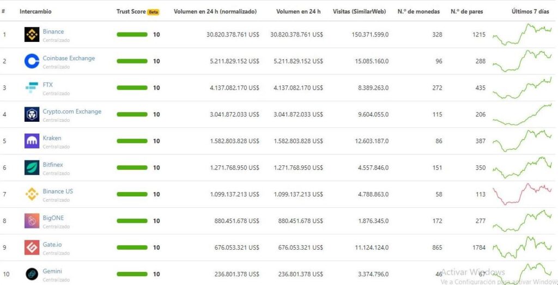Click Binance trust score green bar

[x=132, y=34]
